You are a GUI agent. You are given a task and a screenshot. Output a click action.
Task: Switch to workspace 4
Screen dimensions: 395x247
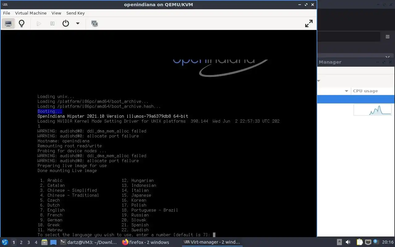tap(36, 242)
